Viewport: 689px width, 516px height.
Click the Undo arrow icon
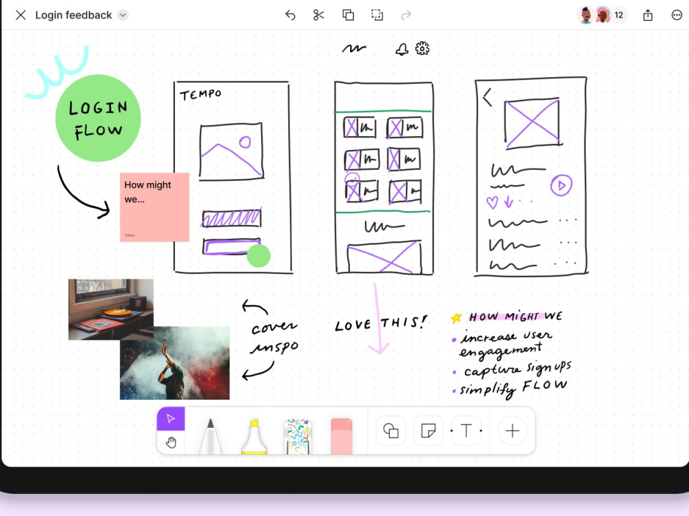coord(290,15)
